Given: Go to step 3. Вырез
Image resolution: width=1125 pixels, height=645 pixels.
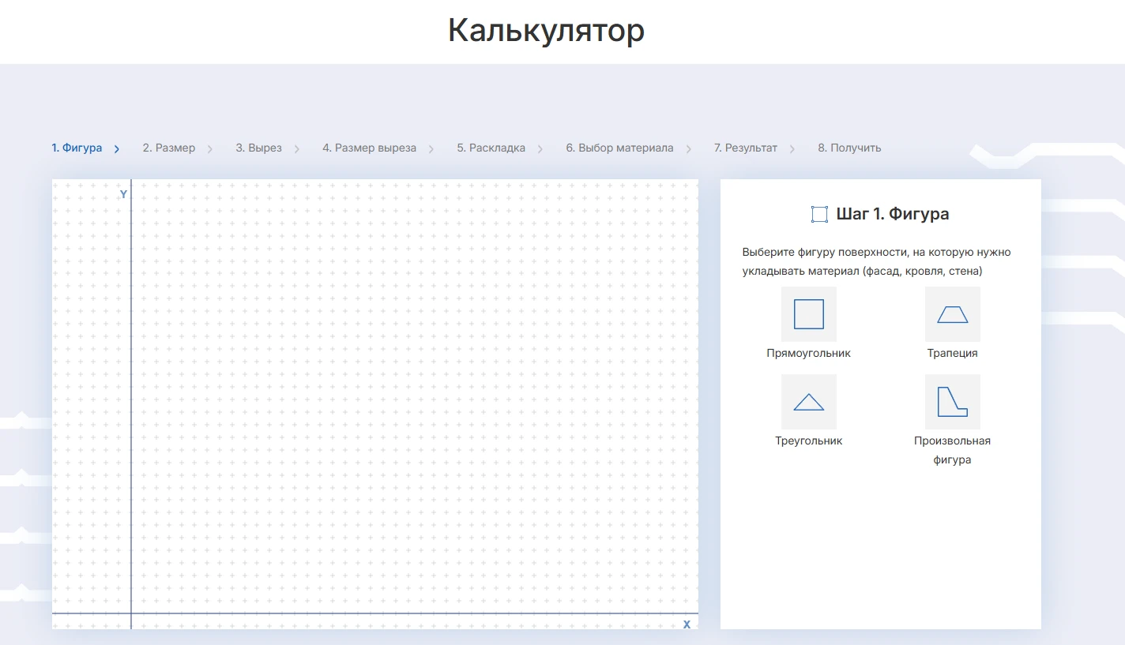Looking at the screenshot, I should tap(258, 148).
